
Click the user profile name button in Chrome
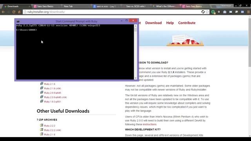[x=226, y=5]
